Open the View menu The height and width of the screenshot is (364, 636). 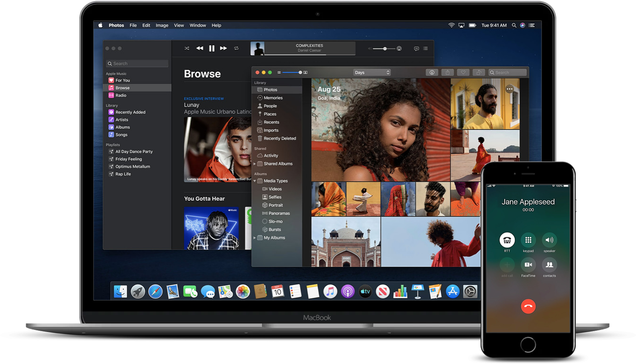point(179,25)
